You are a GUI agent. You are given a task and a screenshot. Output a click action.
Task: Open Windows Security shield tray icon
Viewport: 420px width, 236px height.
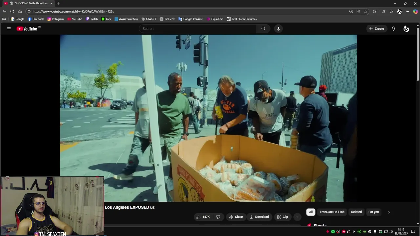380,232
